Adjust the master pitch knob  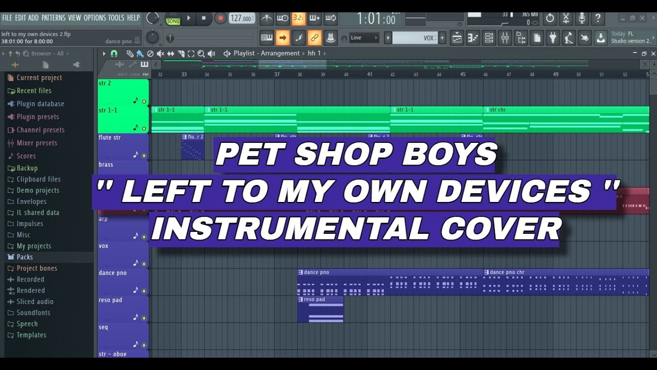[152, 38]
